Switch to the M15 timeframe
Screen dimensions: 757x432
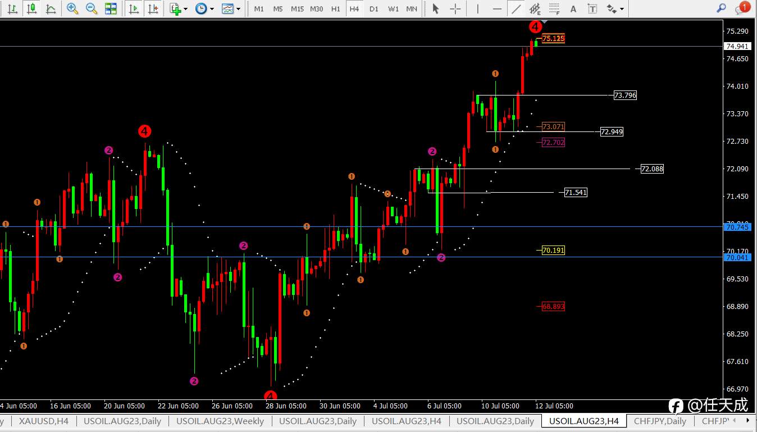298,9
